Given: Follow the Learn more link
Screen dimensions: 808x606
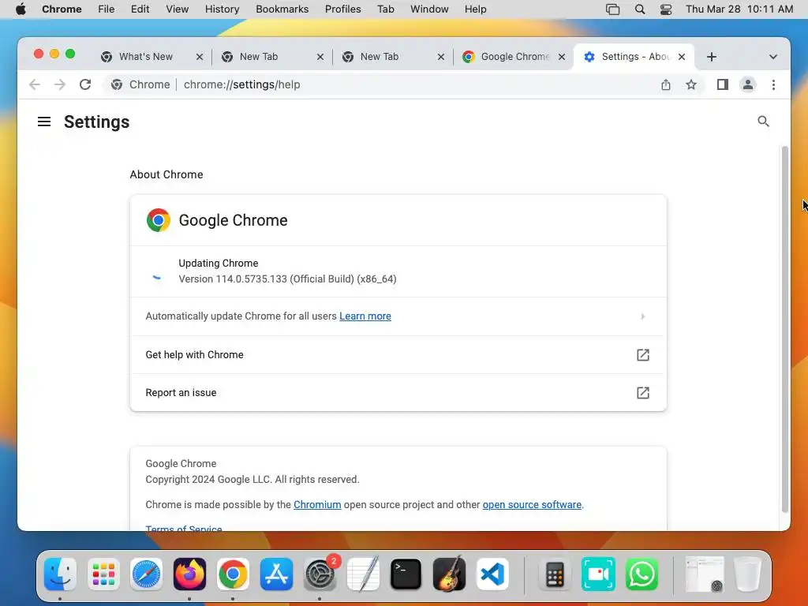Looking at the screenshot, I should (365, 316).
